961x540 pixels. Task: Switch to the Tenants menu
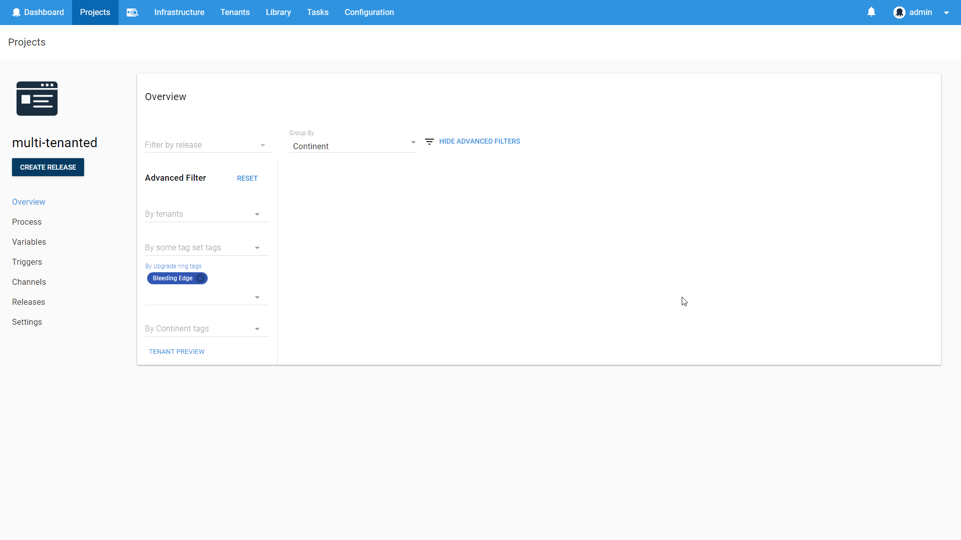pos(235,12)
